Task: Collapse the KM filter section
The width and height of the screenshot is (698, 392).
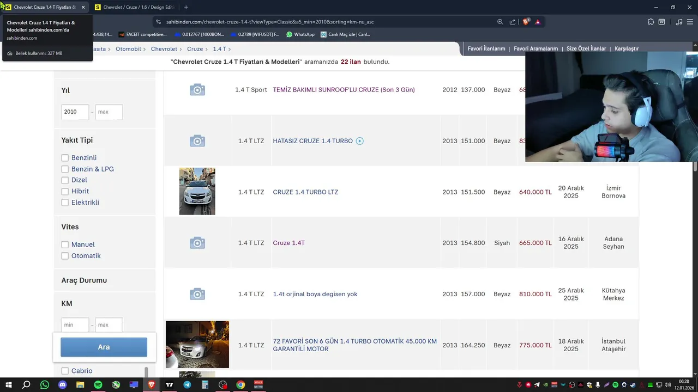Action: pyautogui.click(x=67, y=303)
